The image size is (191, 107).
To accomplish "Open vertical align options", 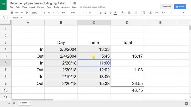I will coord(150,12).
